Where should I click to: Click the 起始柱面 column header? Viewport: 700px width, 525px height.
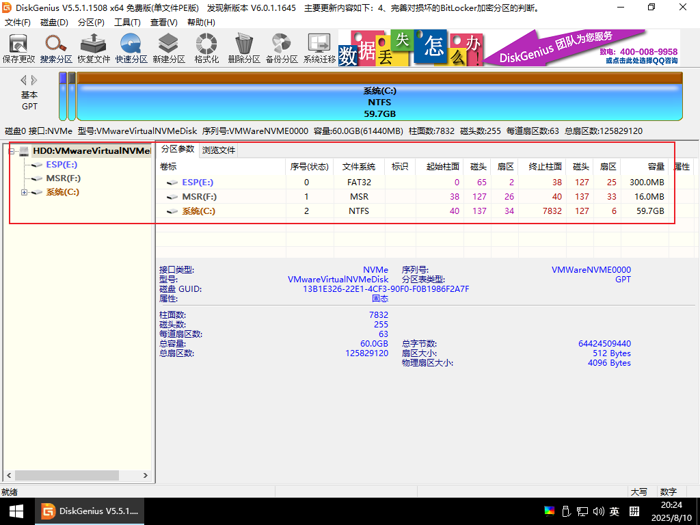(440, 167)
